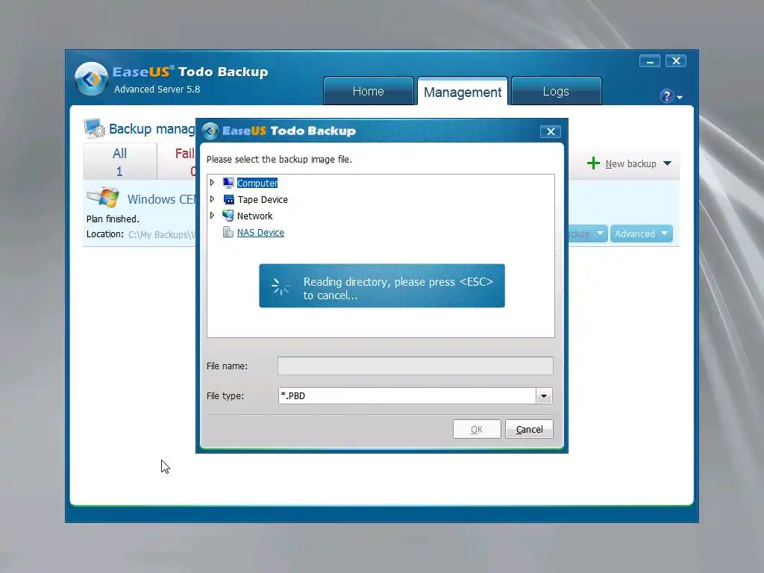Select Computer in the tree

[x=257, y=184]
